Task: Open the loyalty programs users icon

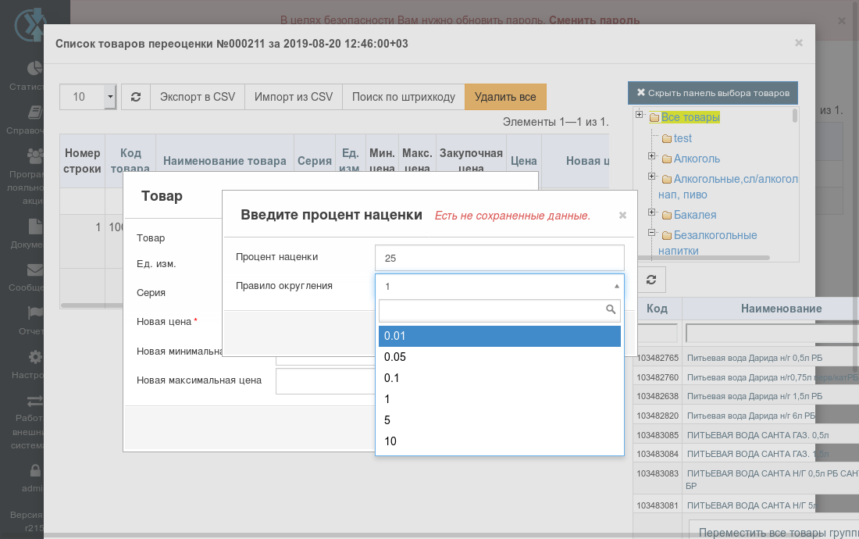Action: coord(35,156)
